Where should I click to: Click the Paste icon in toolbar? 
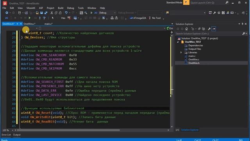click(x=60, y=13)
